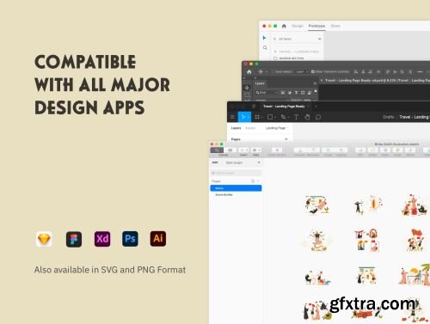Click the Figma app icon
The width and height of the screenshot is (430, 324).
click(74, 239)
